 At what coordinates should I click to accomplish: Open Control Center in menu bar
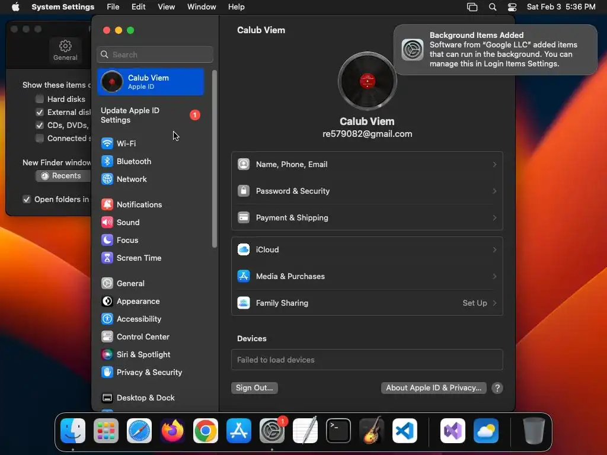[x=512, y=7]
